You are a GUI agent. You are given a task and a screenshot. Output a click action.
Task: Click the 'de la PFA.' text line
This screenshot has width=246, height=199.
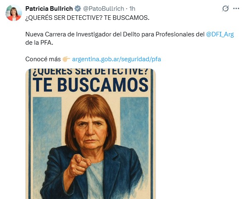(x=39, y=43)
